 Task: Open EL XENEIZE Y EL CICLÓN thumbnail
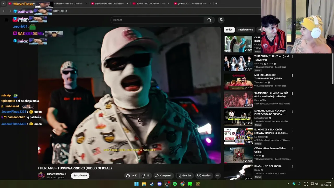pyautogui.click(x=238, y=136)
